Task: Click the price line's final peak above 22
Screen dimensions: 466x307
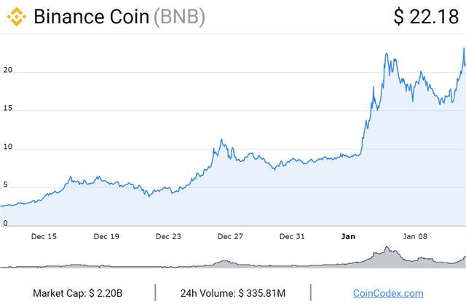Action: coord(464,49)
